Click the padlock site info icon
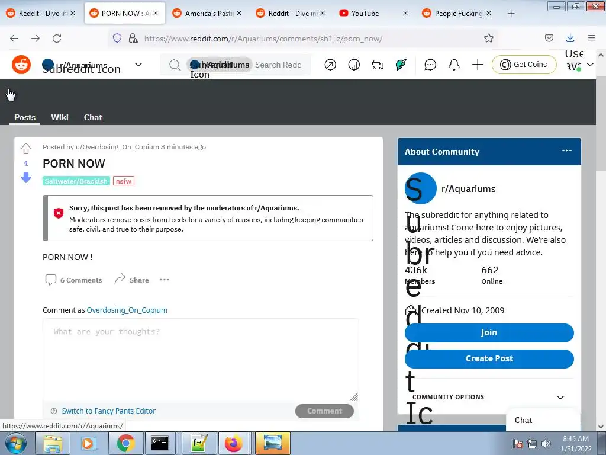606x455 pixels. click(133, 38)
